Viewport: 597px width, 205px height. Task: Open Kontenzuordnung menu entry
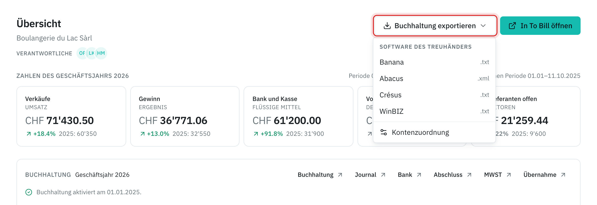pyautogui.click(x=434, y=132)
